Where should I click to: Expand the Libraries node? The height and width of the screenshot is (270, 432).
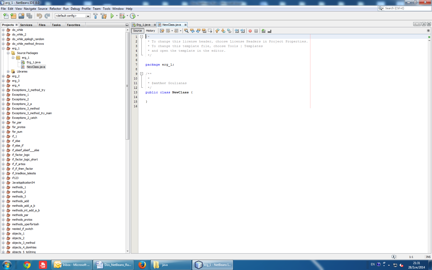8,71
